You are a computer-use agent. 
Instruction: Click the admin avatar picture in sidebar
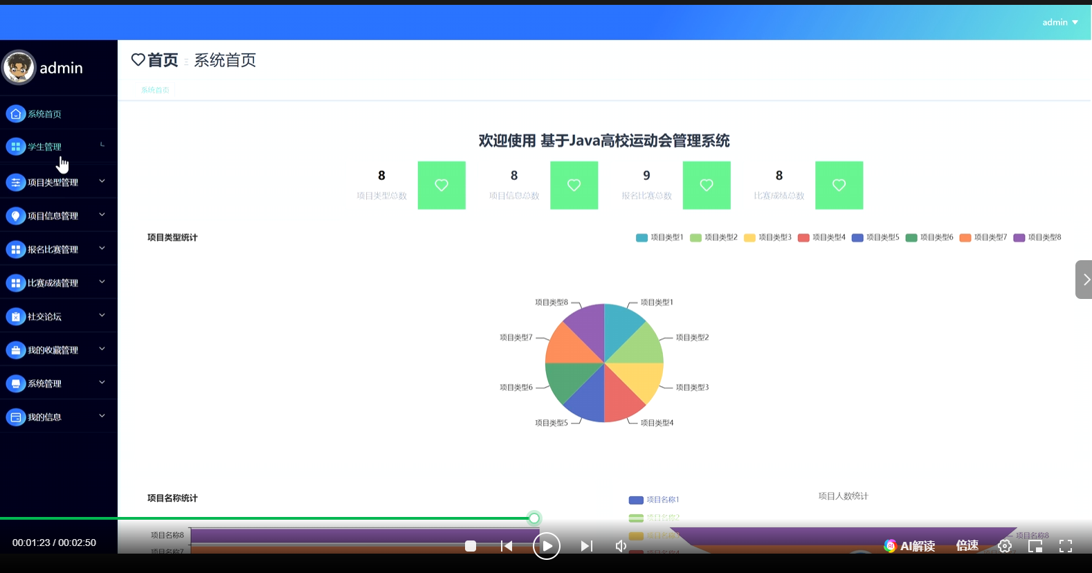pos(19,68)
